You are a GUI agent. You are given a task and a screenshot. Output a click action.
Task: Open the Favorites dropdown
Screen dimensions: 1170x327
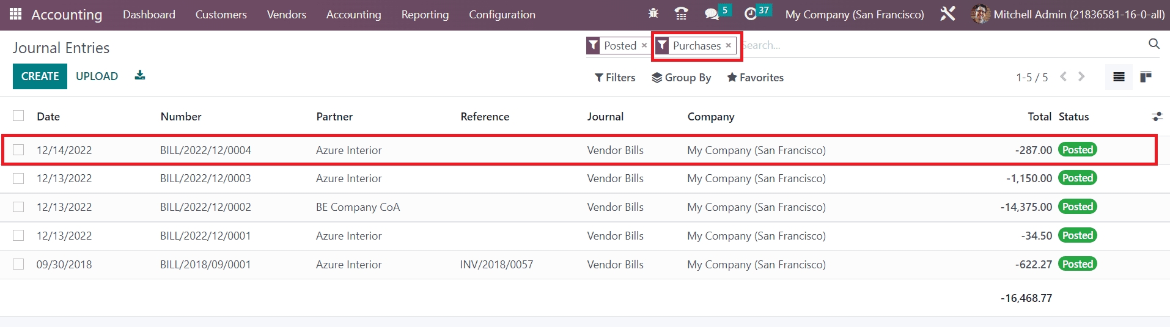(x=755, y=78)
